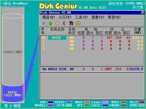
Task: Click the NOVELL legend color swatch
Action: [50, 105]
